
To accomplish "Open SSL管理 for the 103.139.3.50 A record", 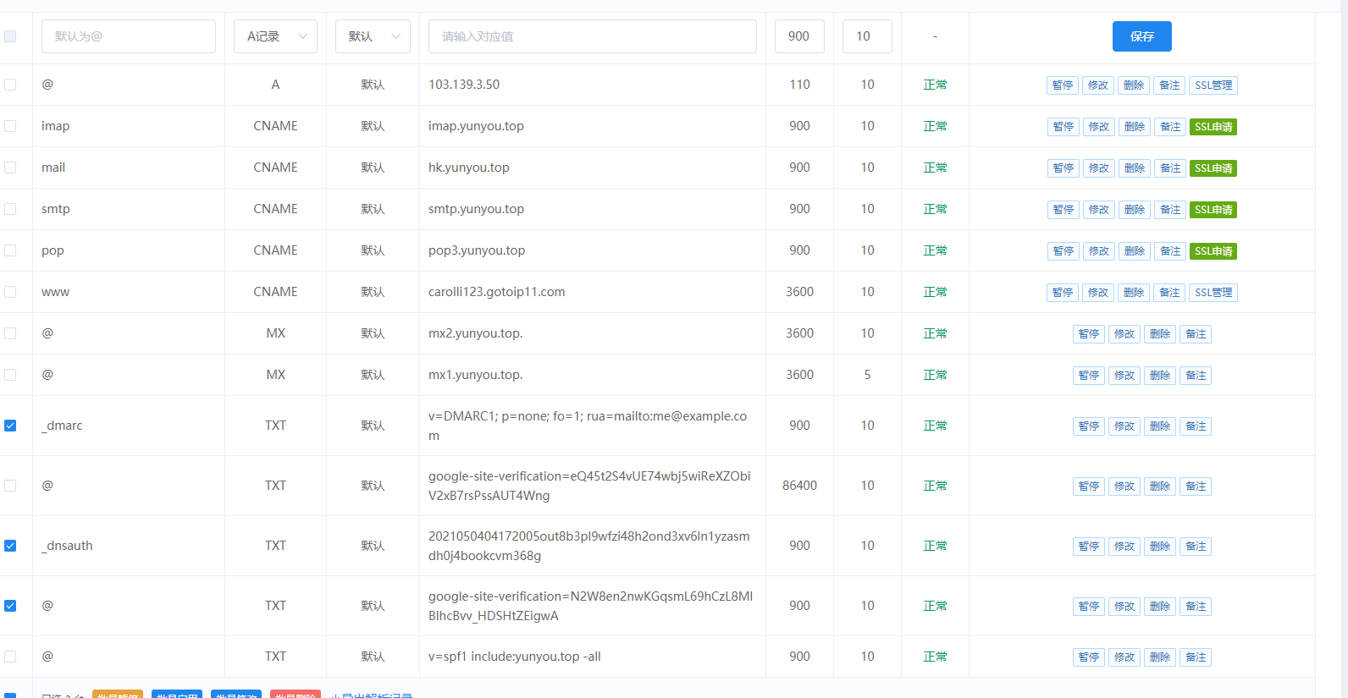I will pos(1213,85).
